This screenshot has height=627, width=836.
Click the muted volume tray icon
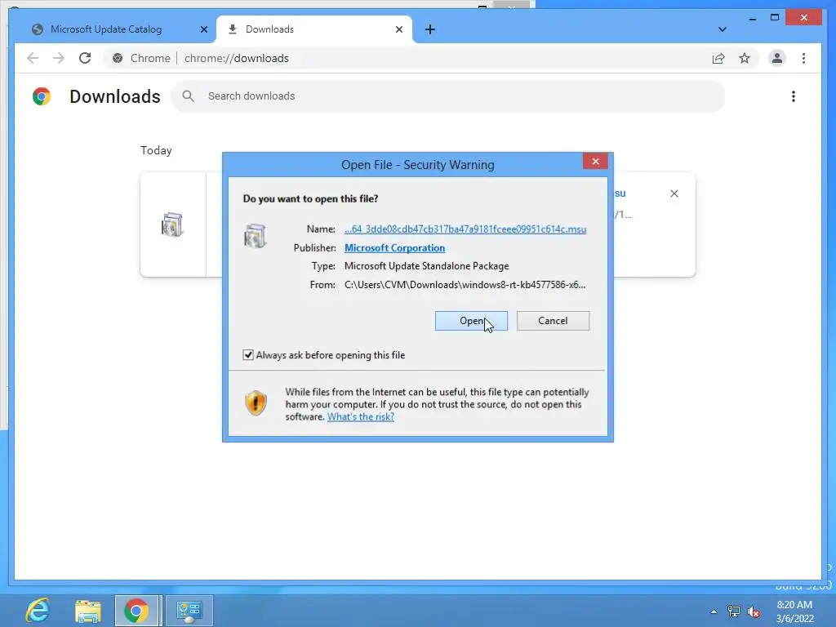pos(754,612)
